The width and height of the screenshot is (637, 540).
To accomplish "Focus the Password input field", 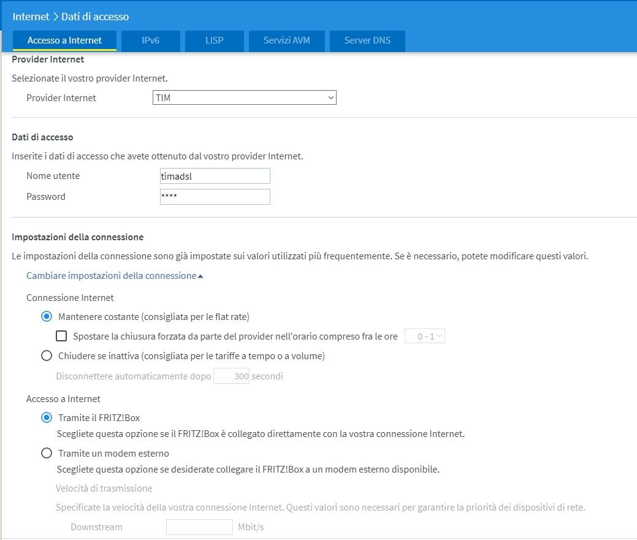I will (215, 197).
